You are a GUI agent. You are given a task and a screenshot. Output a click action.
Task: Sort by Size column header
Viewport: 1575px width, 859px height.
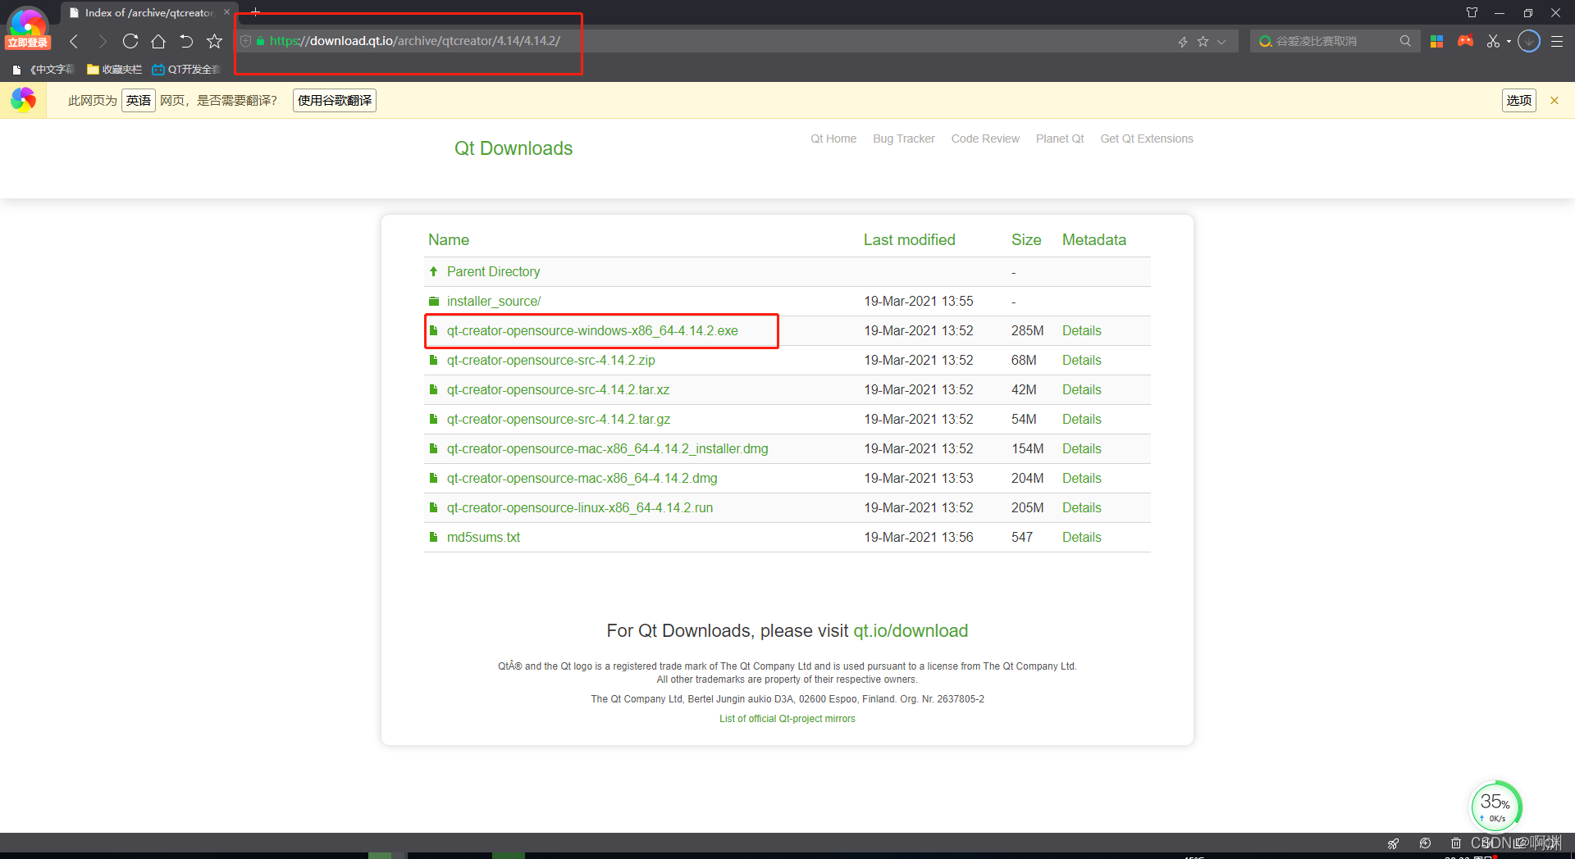point(1026,240)
